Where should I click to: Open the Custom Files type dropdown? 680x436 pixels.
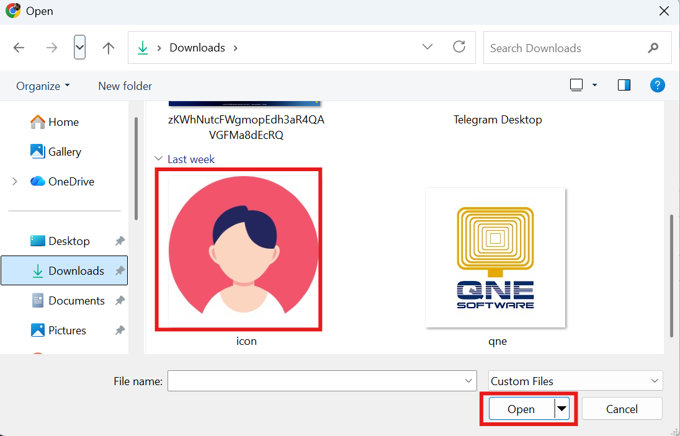pos(576,381)
